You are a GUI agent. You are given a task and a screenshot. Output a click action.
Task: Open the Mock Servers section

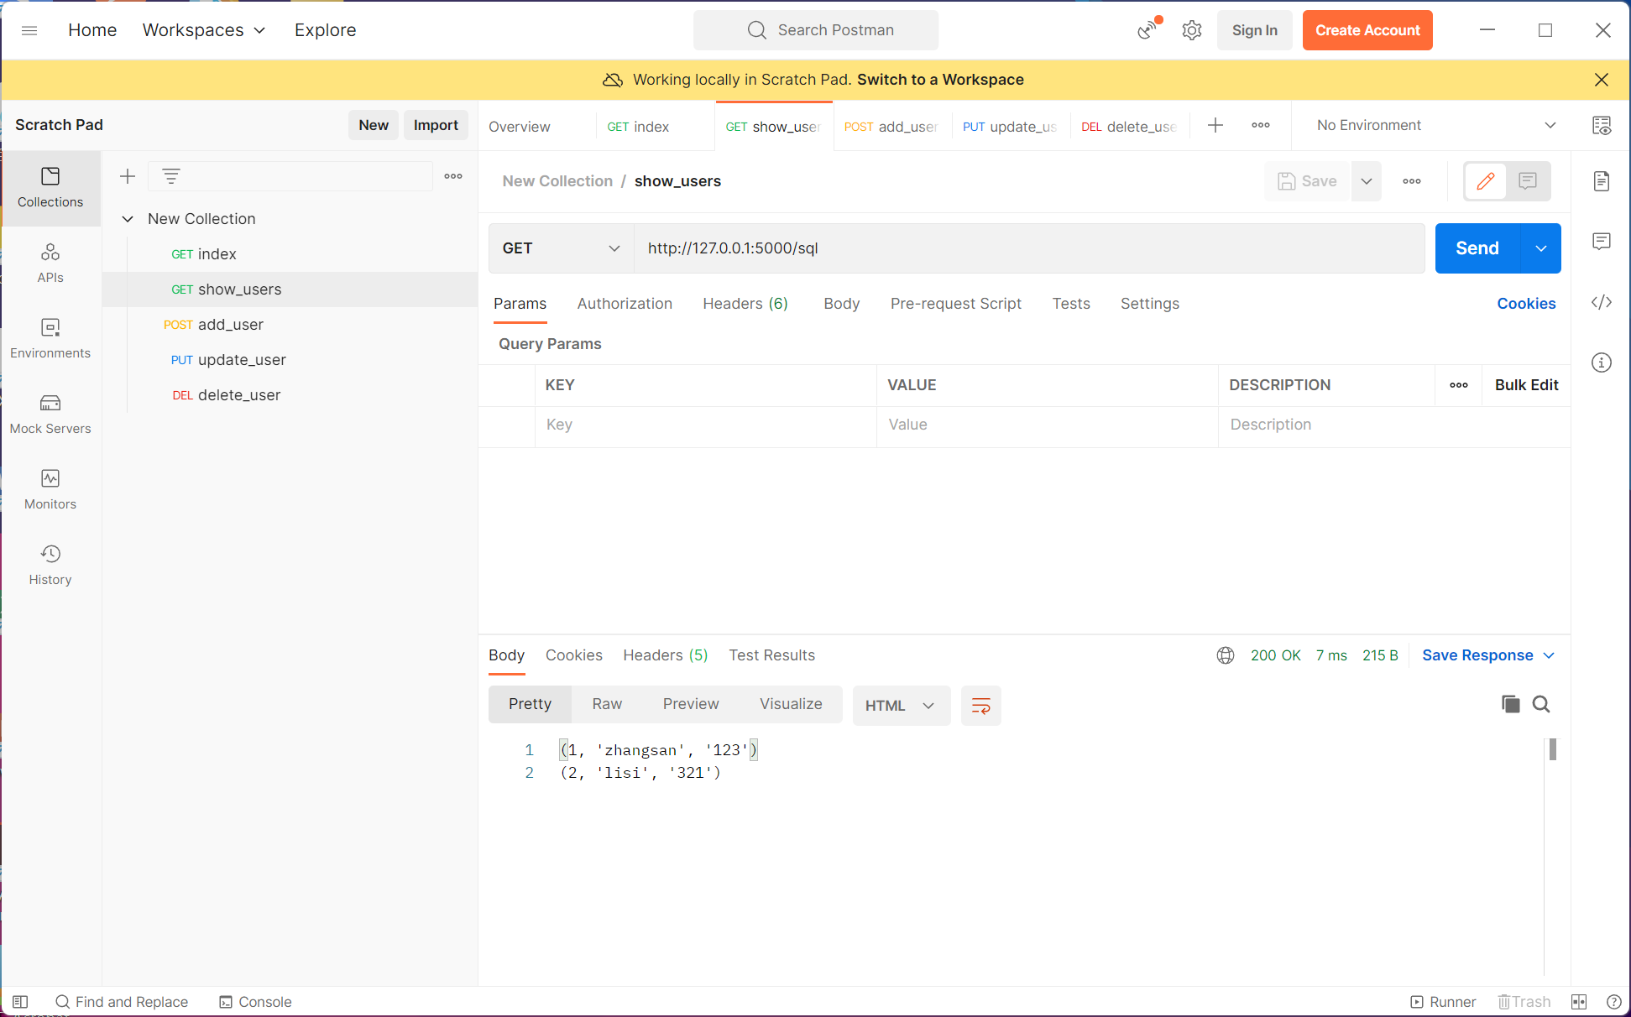point(50,414)
